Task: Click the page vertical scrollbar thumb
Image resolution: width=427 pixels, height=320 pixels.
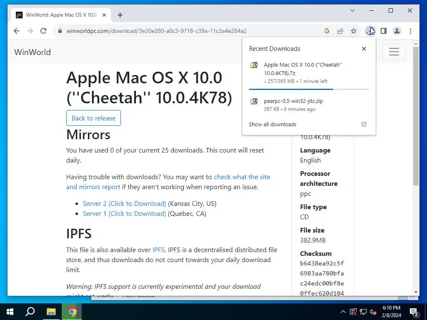Action: tap(416, 116)
